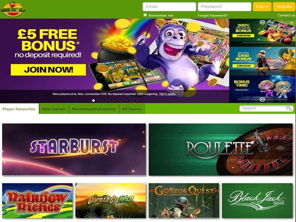Click the yellow JOIN NOW! banner button
This screenshot has height=222, width=296.
point(48,70)
